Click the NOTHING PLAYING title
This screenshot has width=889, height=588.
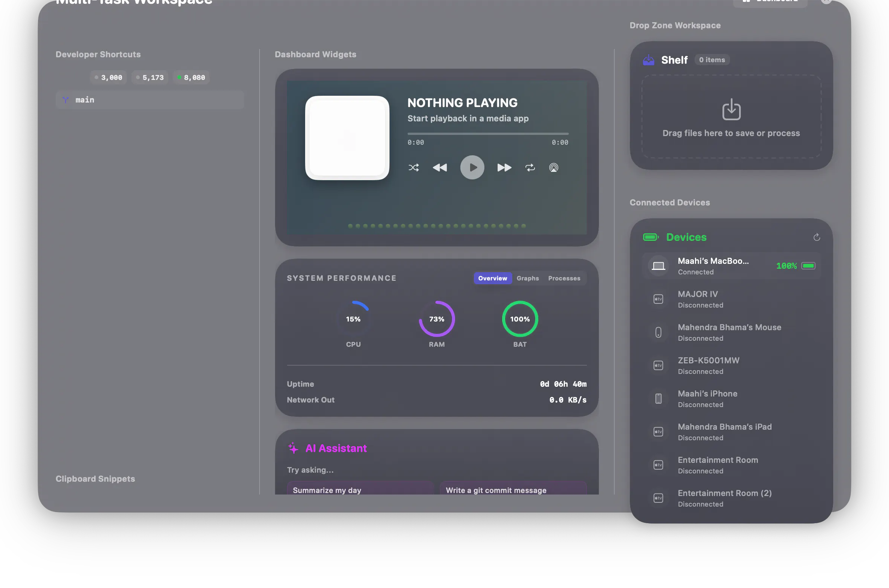[x=462, y=103]
